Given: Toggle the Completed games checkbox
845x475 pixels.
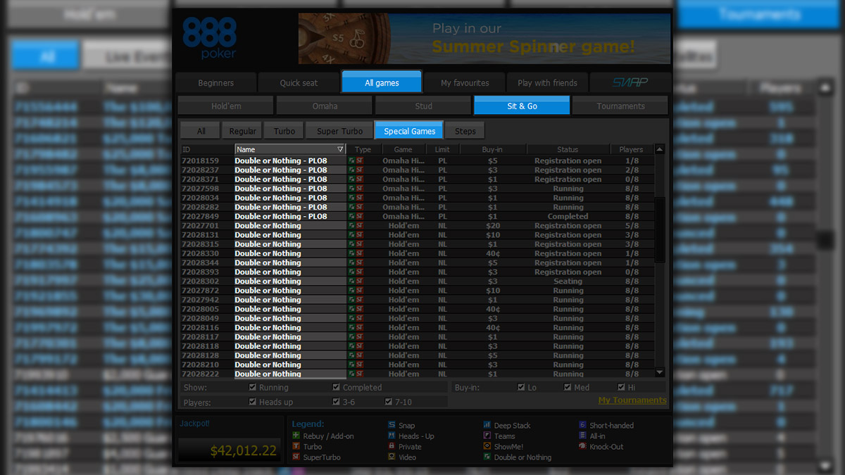Looking at the screenshot, I should (x=337, y=388).
